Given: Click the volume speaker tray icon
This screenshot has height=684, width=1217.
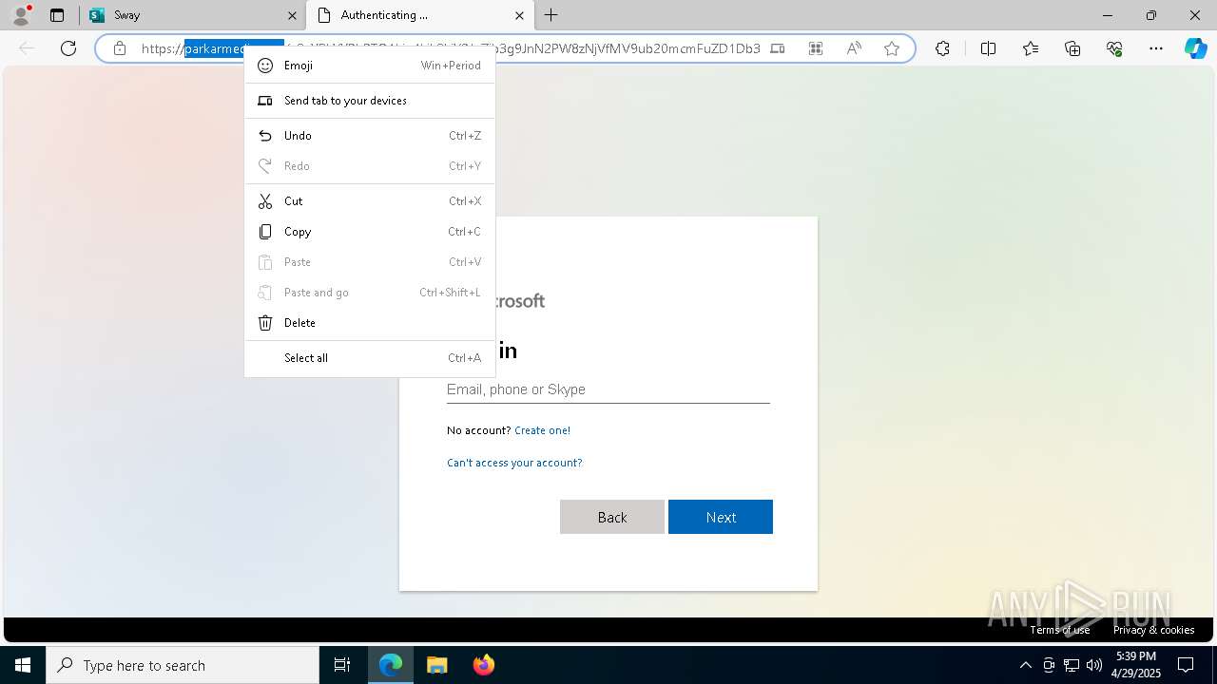Looking at the screenshot, I should (1094, 665).
